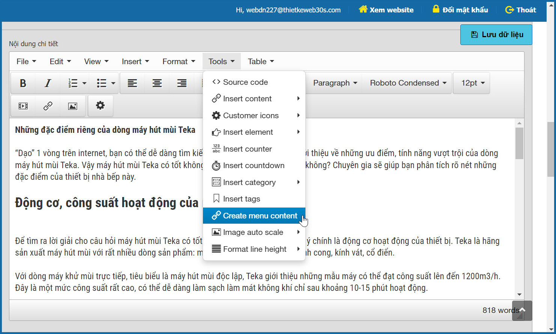The image size is (556, 334).
Task: Open the gear settings toolbar button
Action: [100, 106]
